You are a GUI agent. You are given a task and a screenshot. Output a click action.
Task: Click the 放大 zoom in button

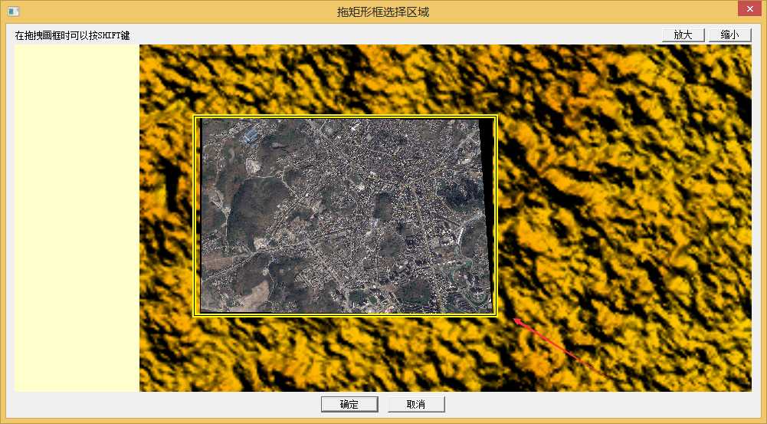coord(683,35)
